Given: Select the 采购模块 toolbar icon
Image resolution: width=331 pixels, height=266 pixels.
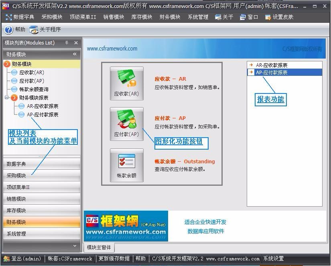Looking at the screenshot, I should point(51,17).
